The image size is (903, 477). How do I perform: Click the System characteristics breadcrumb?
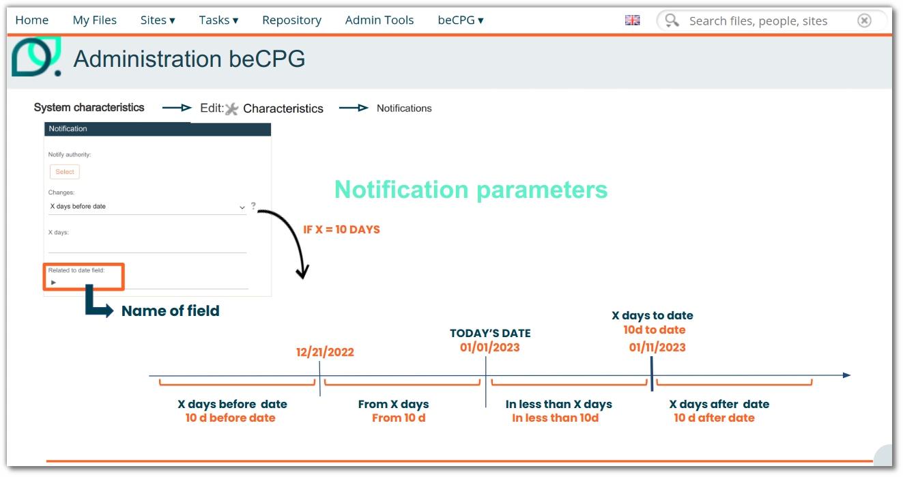[89, 108]
